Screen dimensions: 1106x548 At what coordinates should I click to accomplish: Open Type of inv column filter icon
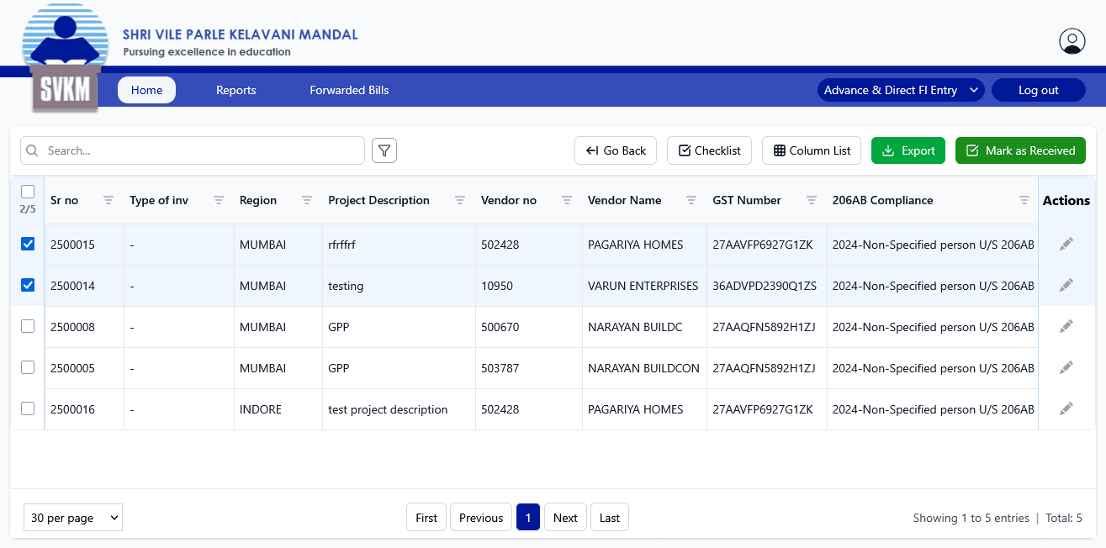pyautogui.click(x=219, y=200)
